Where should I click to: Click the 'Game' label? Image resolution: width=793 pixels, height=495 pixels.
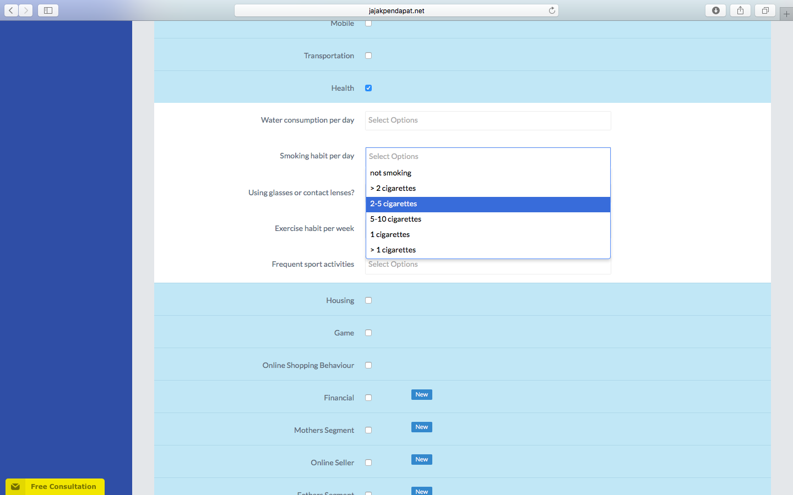tap(344, 333)
